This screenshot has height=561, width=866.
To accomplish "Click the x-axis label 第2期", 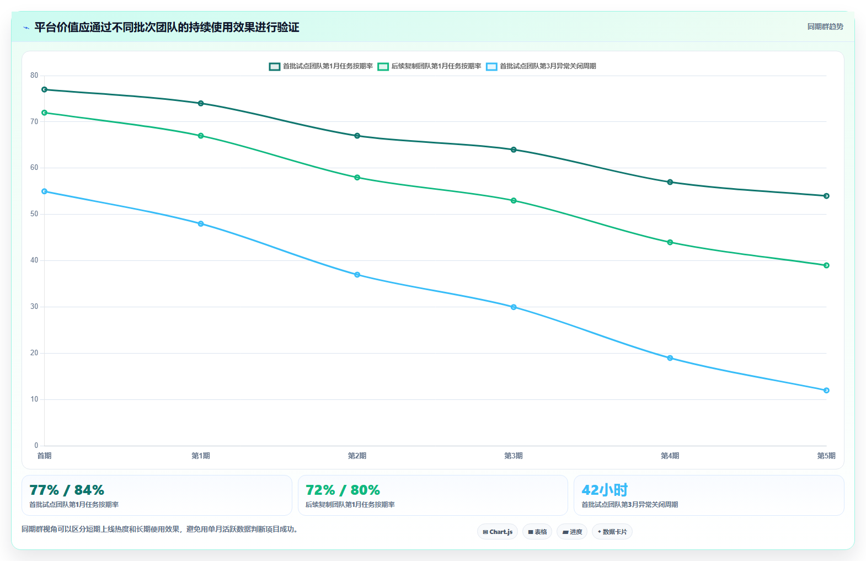I will pos(357,456).
